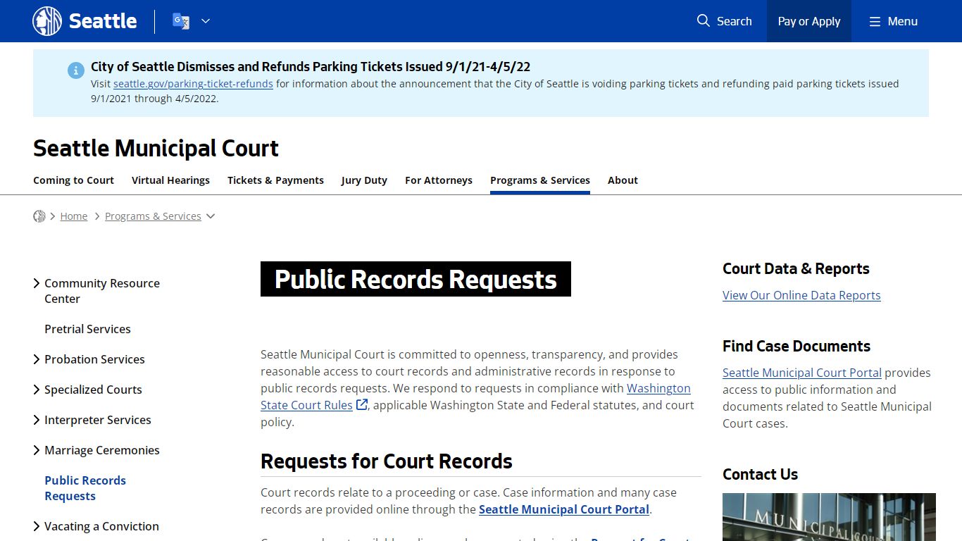The height and width of the screenshot is (541, 962).
Task: Open the hamburger Menu icon
Action: tap(875, 22)
